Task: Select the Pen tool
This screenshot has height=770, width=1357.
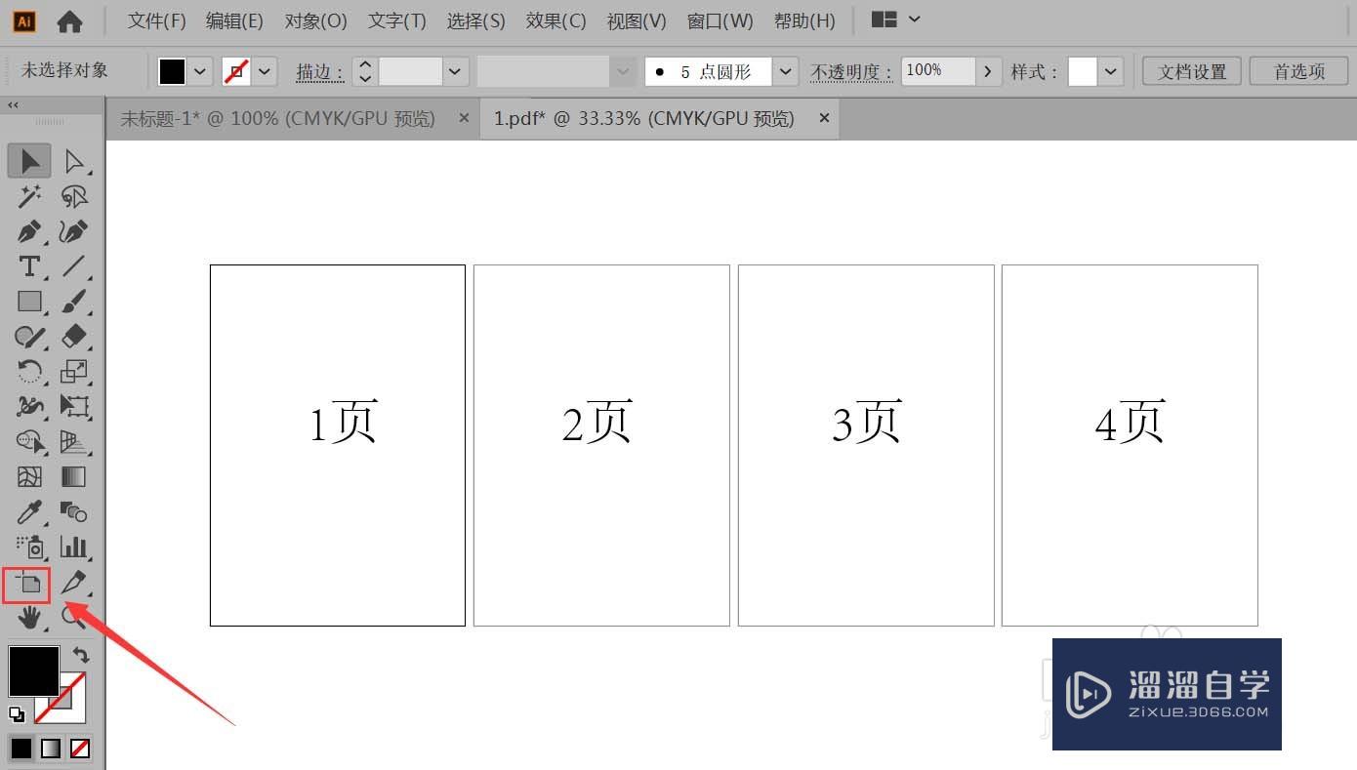Action: tap(29, 231)
